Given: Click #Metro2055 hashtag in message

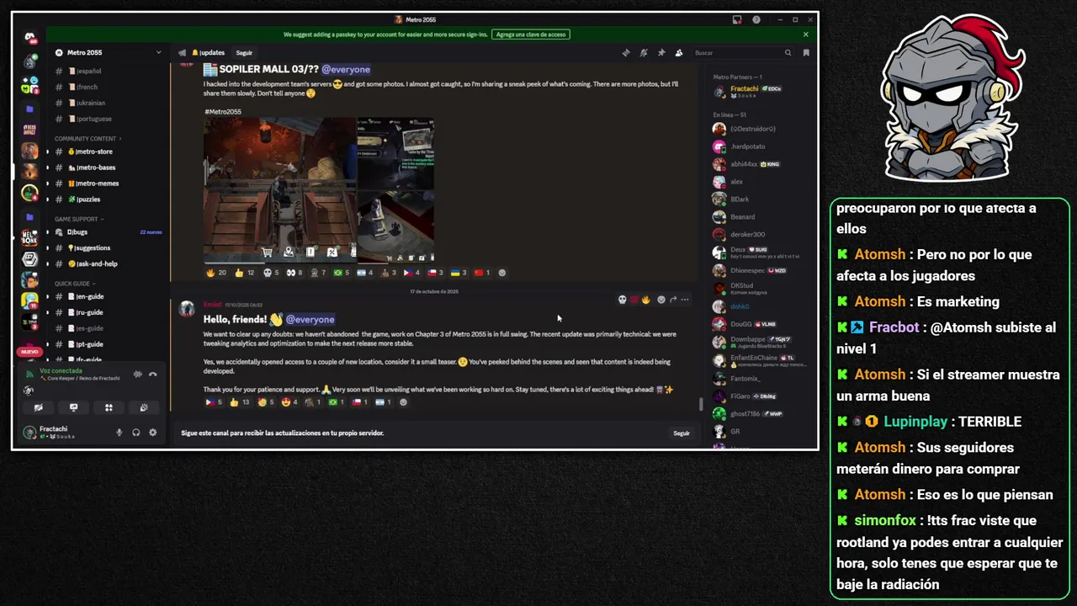Looking at the screenshot, I should (223, 112).
